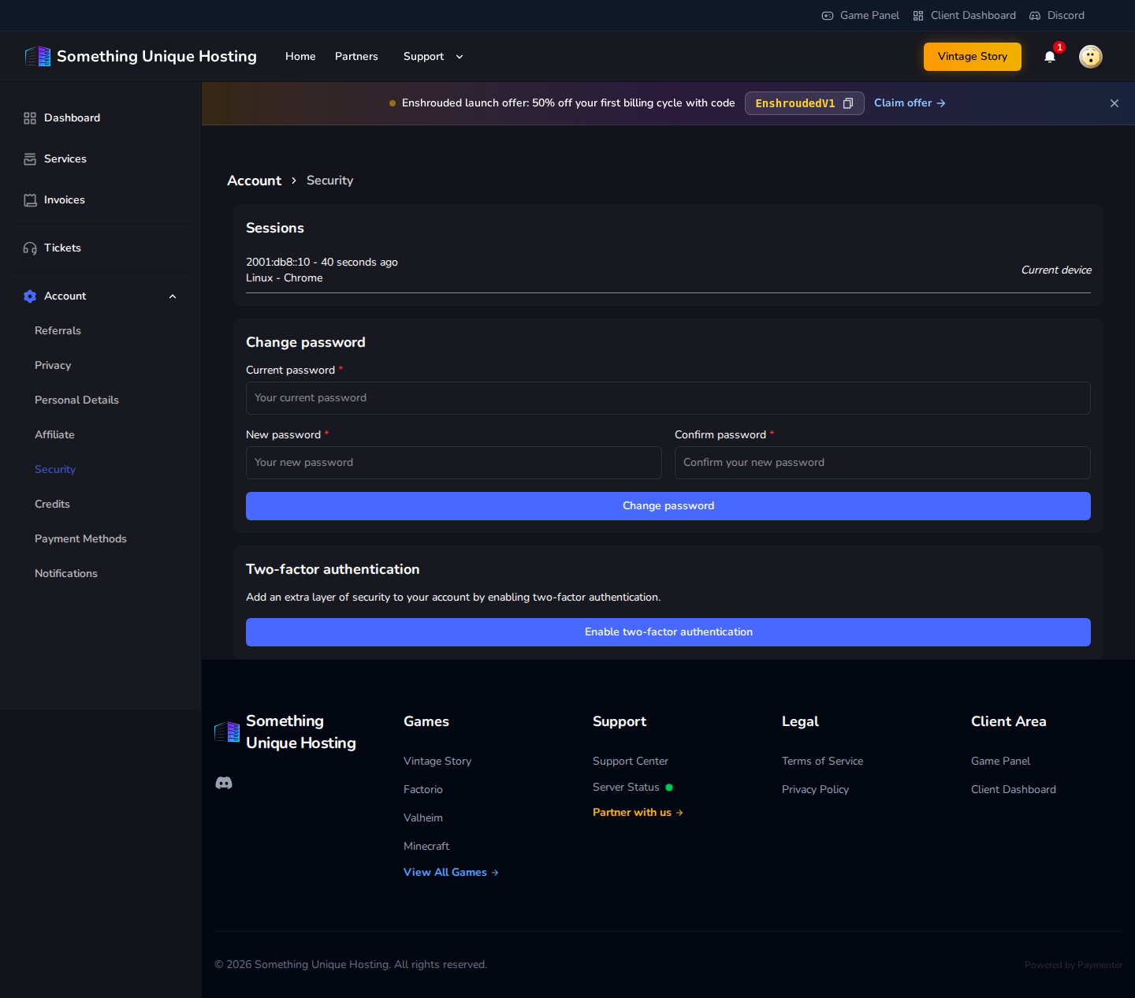This screenshot has width=1135, height=998.
Task: Click Partner with us footer link
Action: [638, 813]
